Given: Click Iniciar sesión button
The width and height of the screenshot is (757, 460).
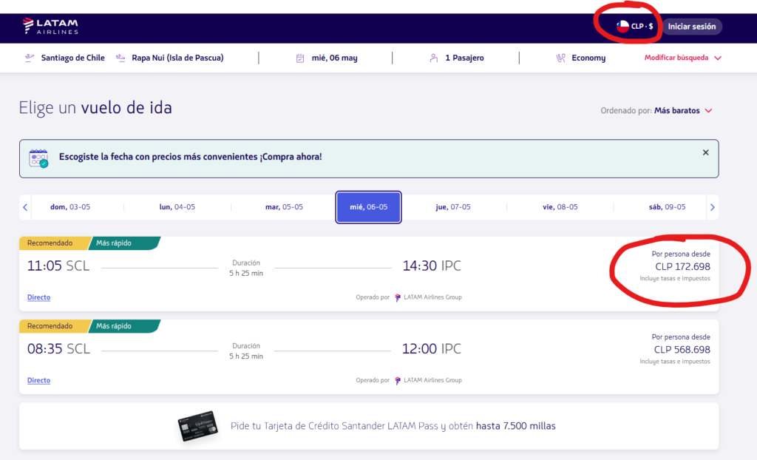Looking at the screenshot, I should click(691, 27).
